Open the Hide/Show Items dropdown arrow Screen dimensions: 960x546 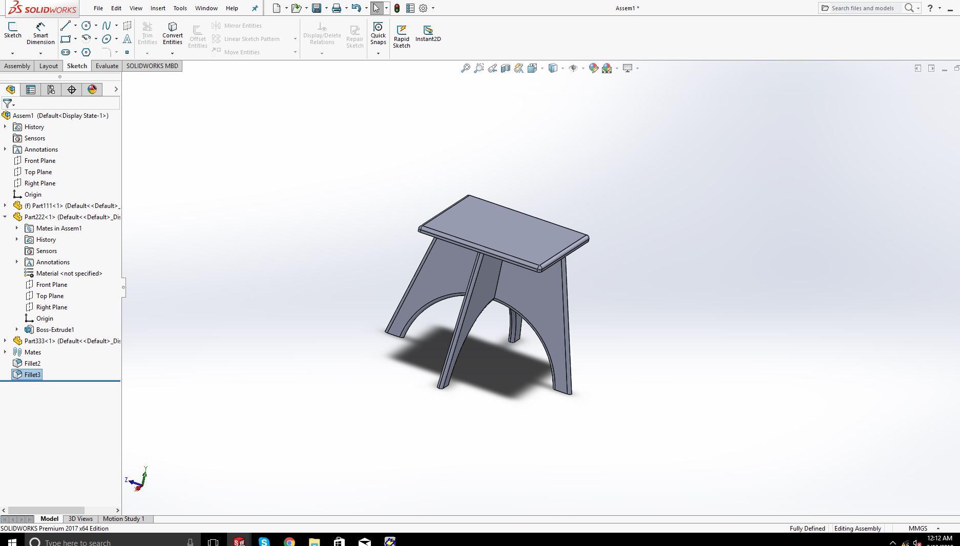[583, 68]
